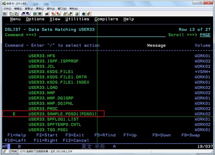Image resolution: width=215 pixels, height=155 pixels.
Task: Click the F10=Left function key label
Action: point(15,140)
